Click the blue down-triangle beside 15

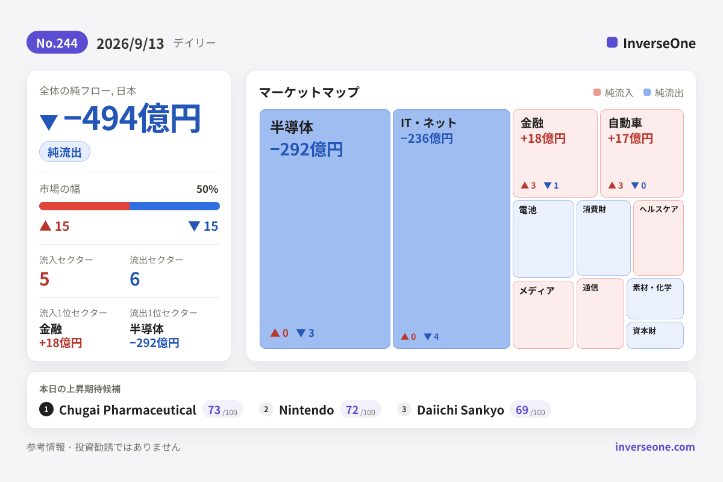point(194,226)
